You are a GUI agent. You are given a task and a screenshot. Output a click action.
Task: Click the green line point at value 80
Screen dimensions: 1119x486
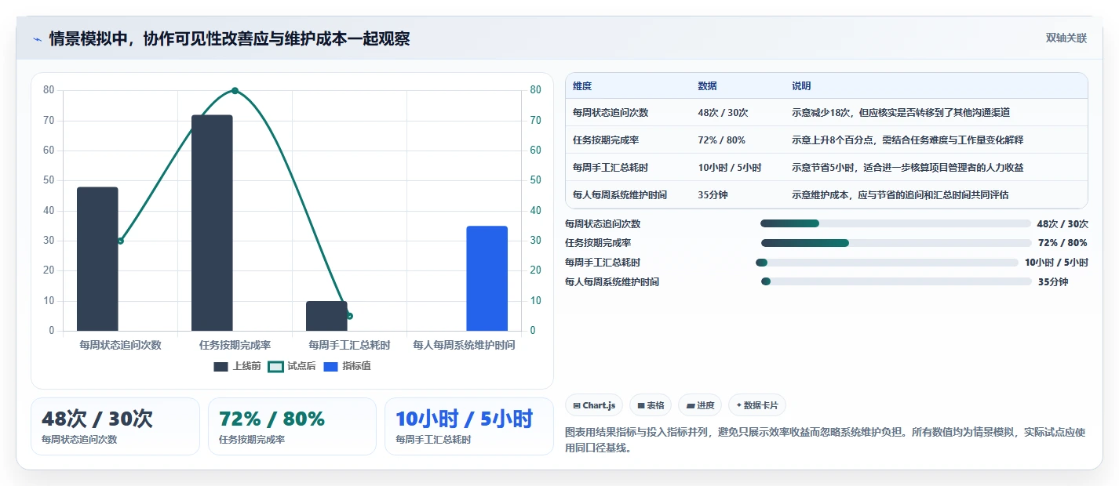[x=235, y=91]
